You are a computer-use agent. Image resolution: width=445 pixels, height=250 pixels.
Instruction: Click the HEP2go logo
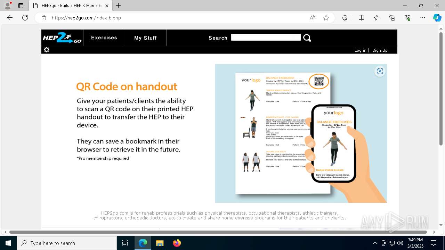click(x=62, y=38)
